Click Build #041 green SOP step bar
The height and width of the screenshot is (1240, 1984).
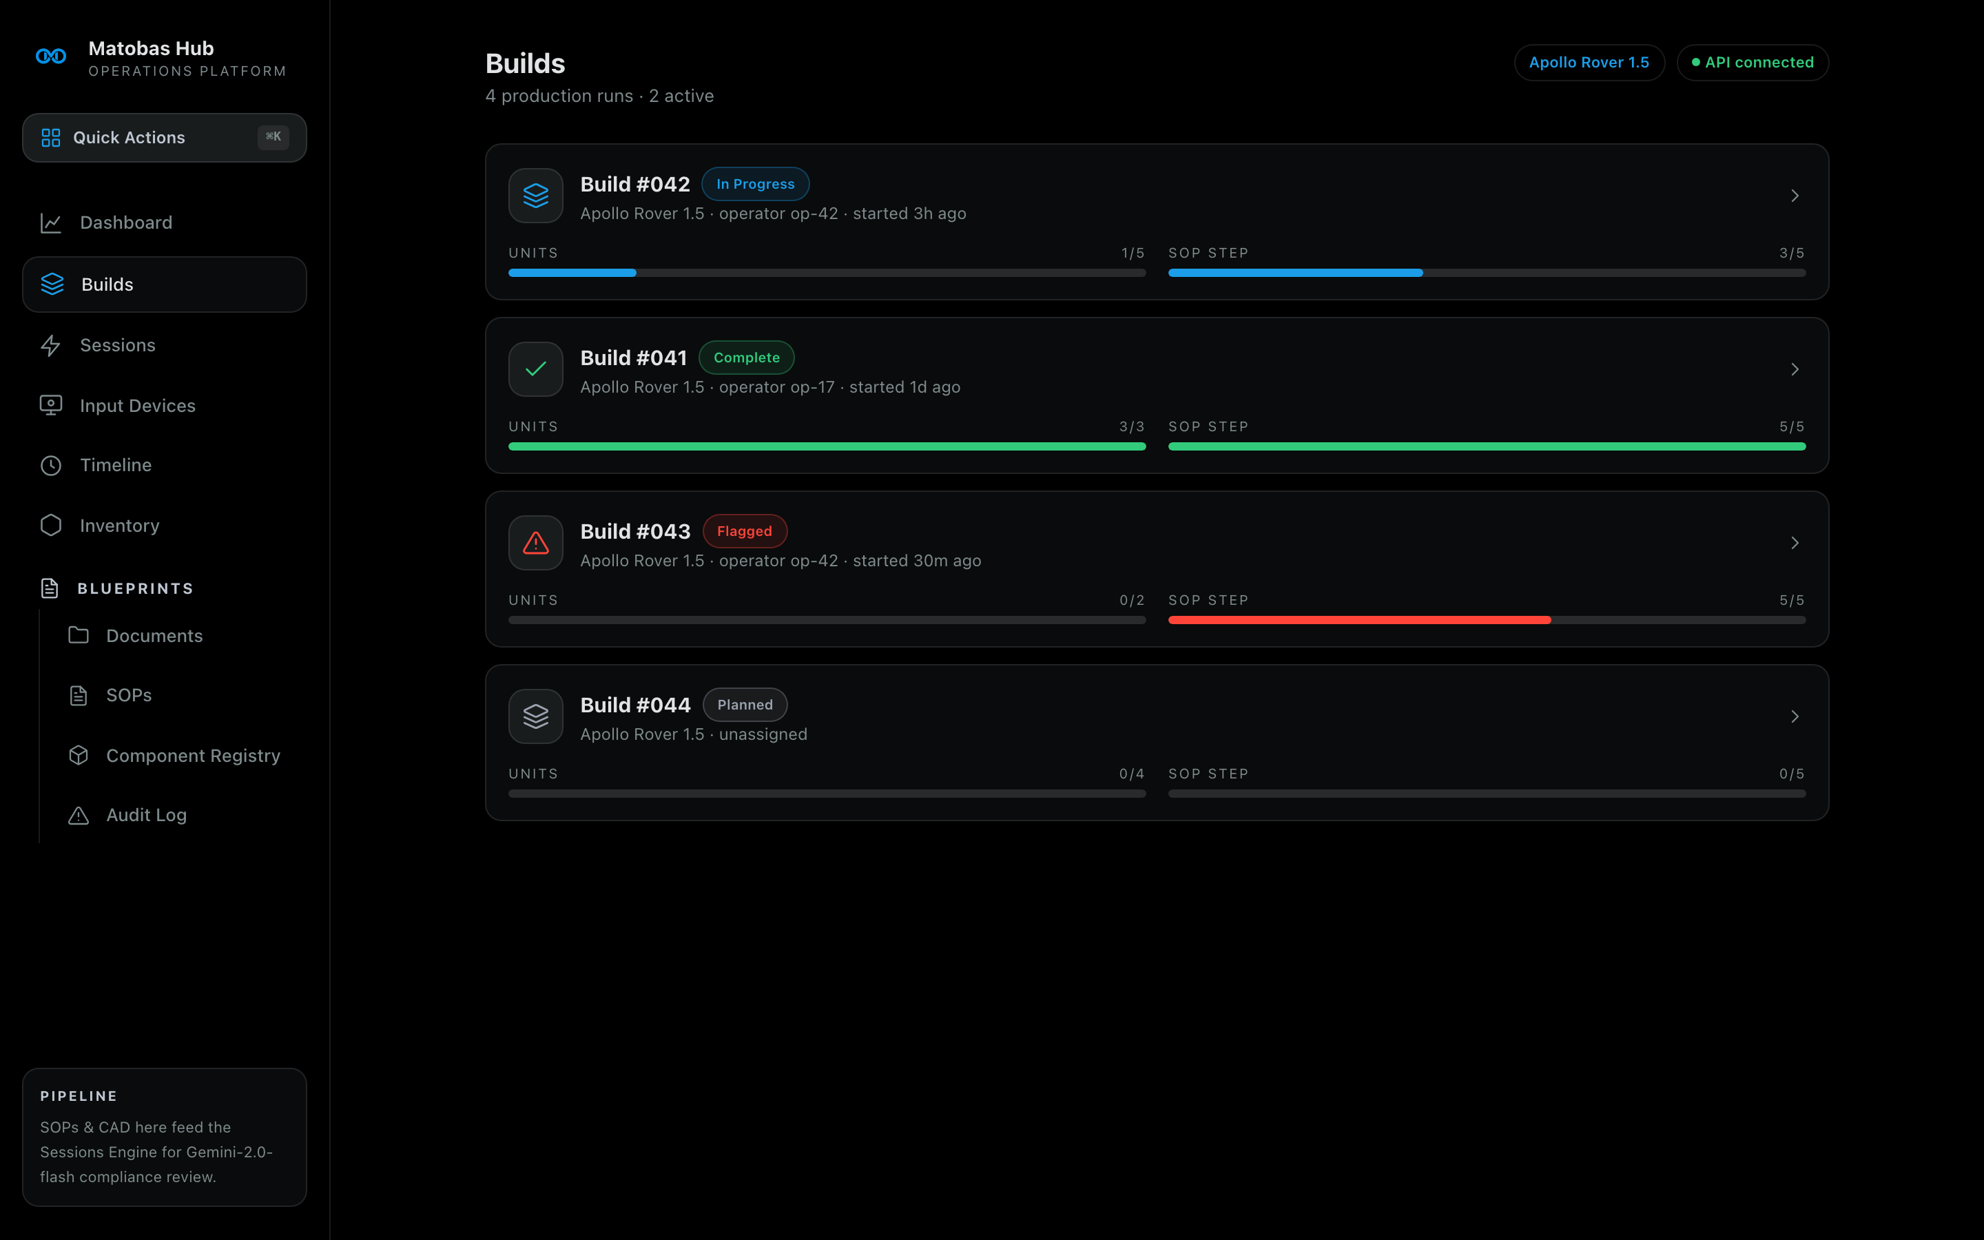(x=1487, y=447)
